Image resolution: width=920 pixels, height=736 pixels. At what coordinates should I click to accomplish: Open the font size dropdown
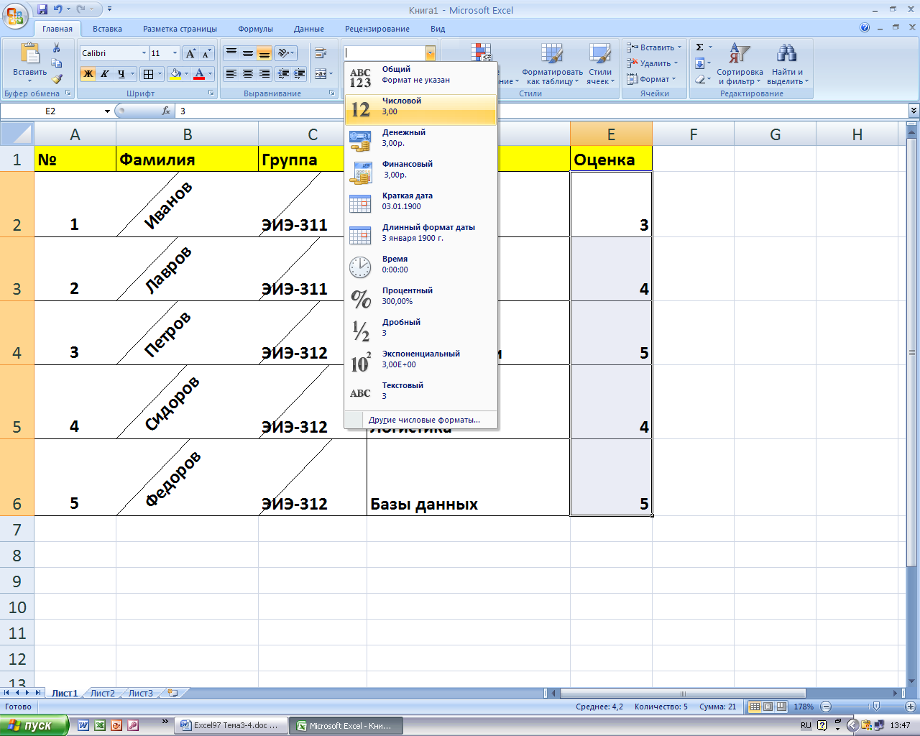[x=175, y=53]
